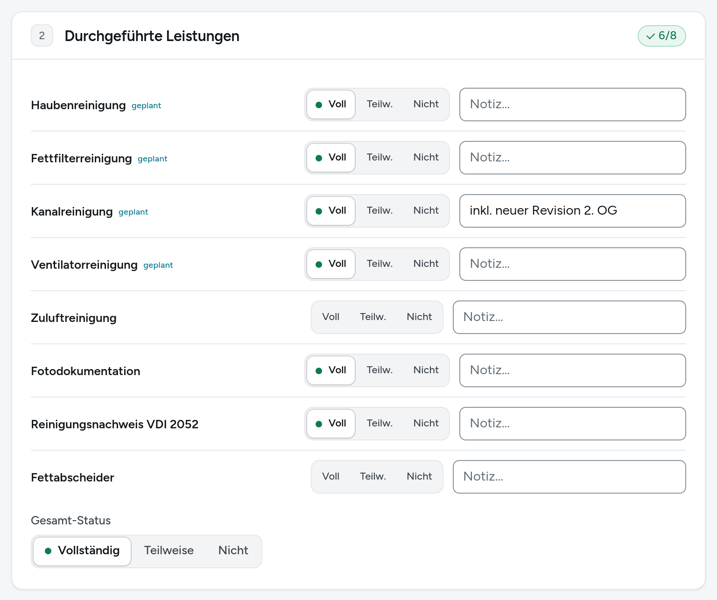Focus the Zuluftreinigung note field
Viewport: 717px width, 600px height.
(x=569, y=317)
